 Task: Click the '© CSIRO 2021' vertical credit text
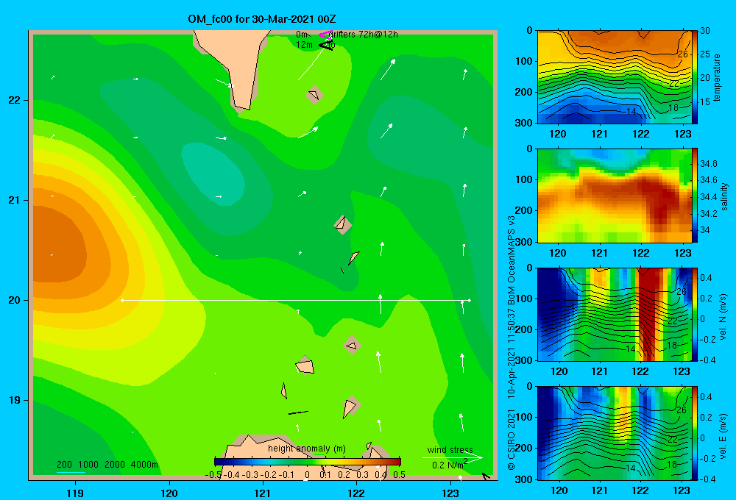(x=512, y=440)
